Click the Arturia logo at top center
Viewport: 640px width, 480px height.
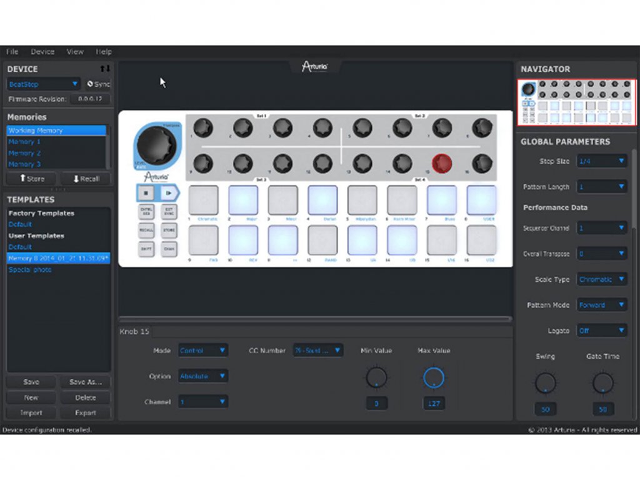(x=314, y=67)
